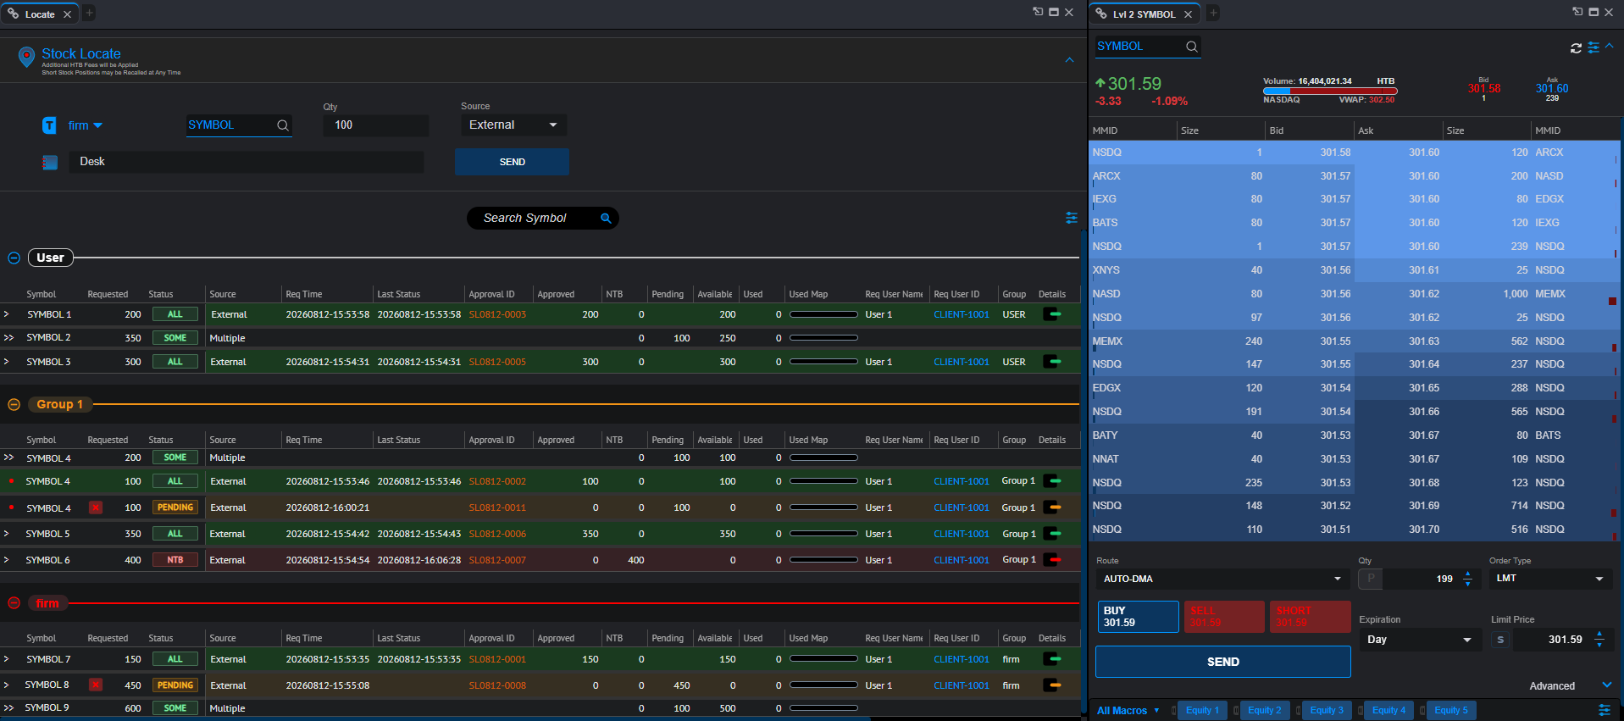Click SEND in the Stock Locate form
1624x721 pixels.
pos(512,162)
